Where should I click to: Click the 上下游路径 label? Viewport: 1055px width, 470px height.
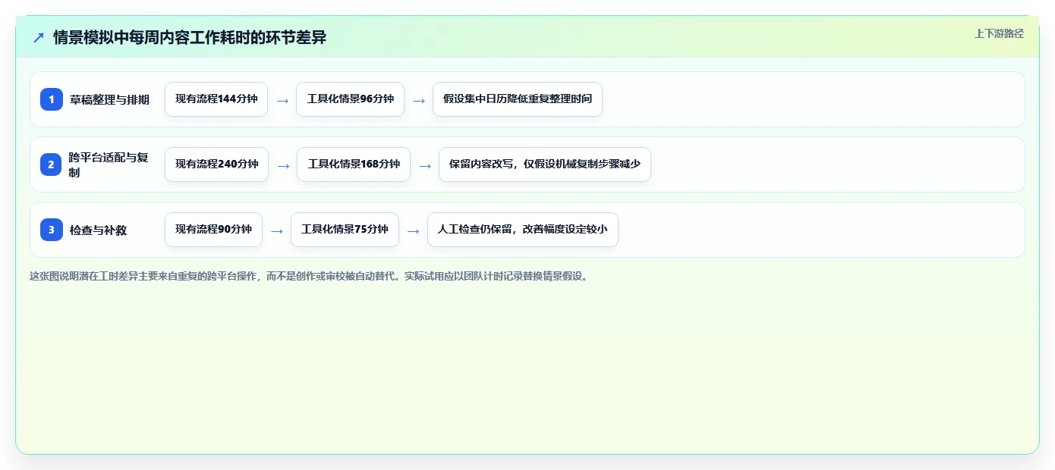click(999, 33)
